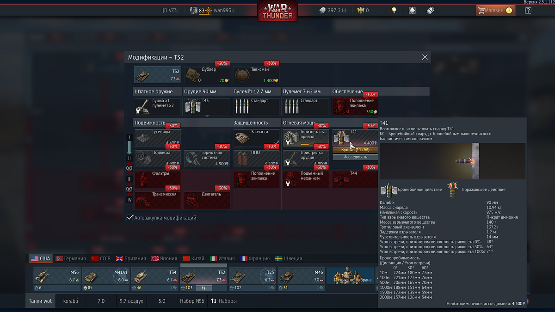Select Пополнение экипажа under Обеспечение
The image size is (555, 312).
coord(356,106)
